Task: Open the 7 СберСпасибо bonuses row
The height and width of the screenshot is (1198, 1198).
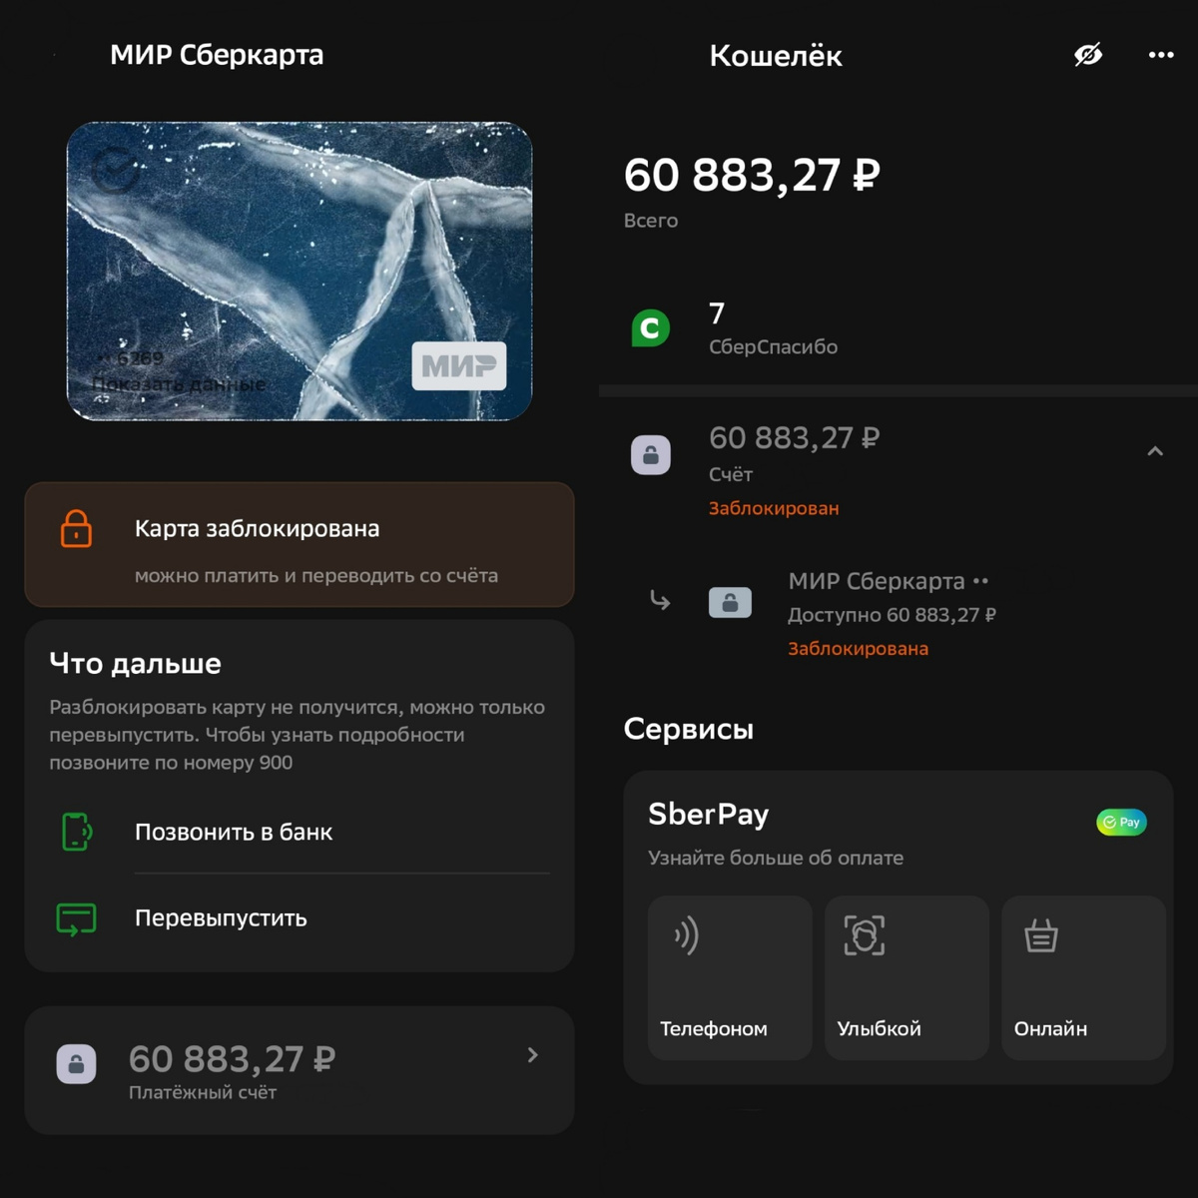Action: click(x=898, y=328)
